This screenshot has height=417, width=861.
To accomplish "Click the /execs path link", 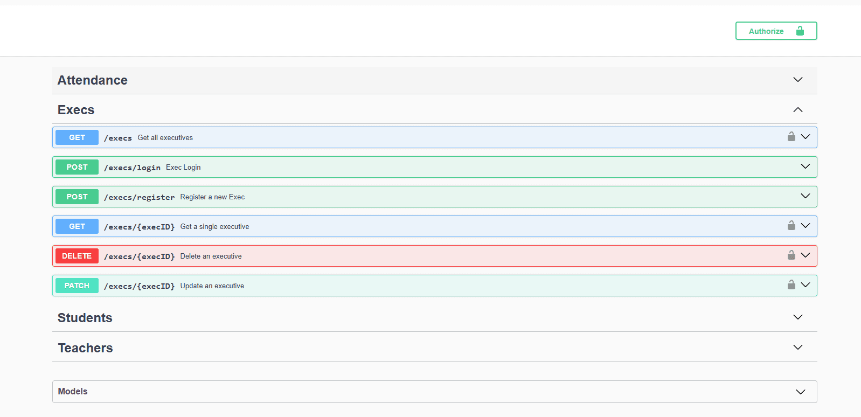I will tap(118, 138).
